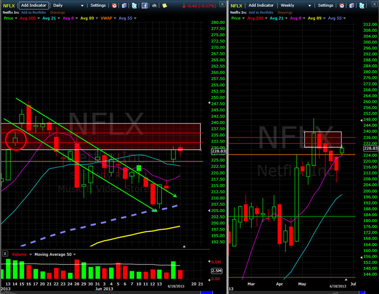Open Settings for the Weekly chart
379x294 pixels.
click(325, 5)
